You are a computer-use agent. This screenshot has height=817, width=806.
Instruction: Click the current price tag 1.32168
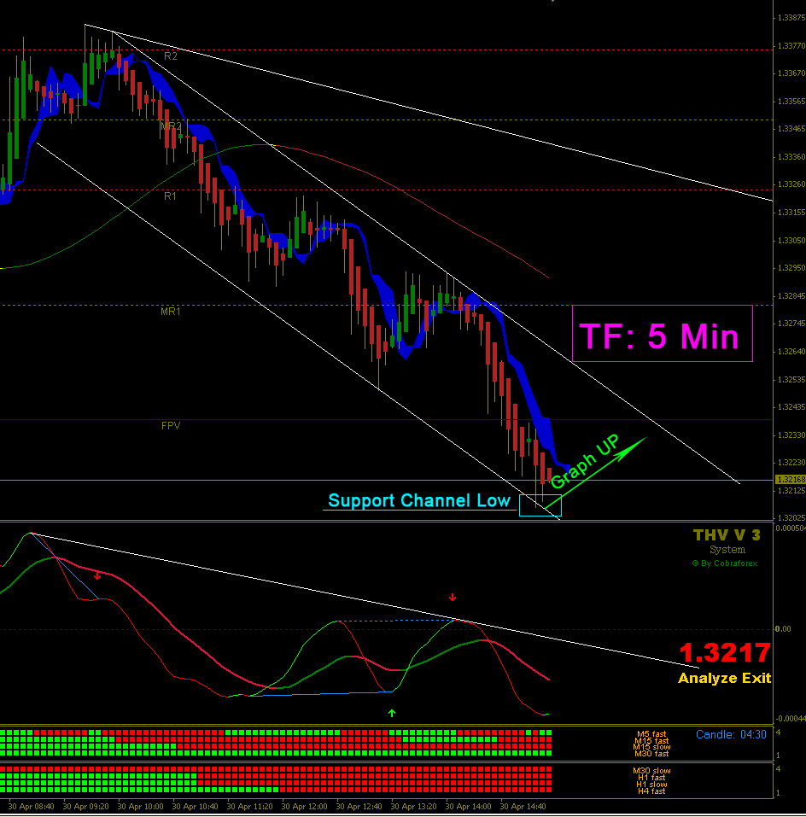(791, 480)
